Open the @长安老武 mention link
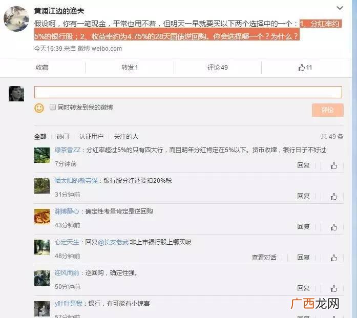Viewport: 357px width, 318px height. coord(113,242)
